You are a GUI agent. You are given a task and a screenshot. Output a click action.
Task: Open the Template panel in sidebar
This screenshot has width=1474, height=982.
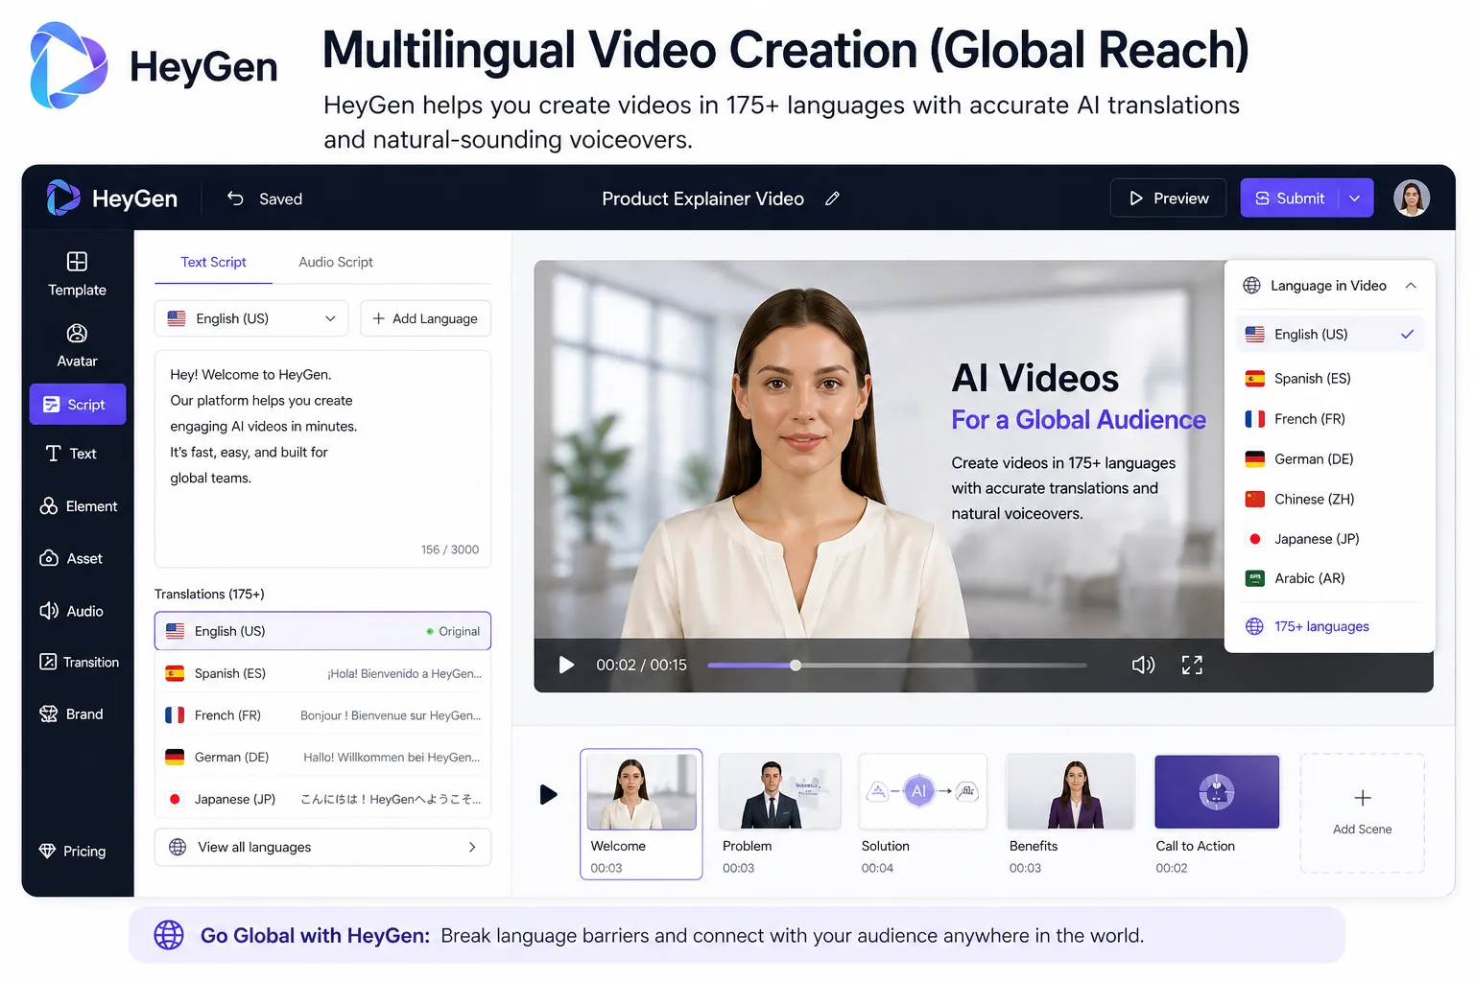(x=77, y=274)
